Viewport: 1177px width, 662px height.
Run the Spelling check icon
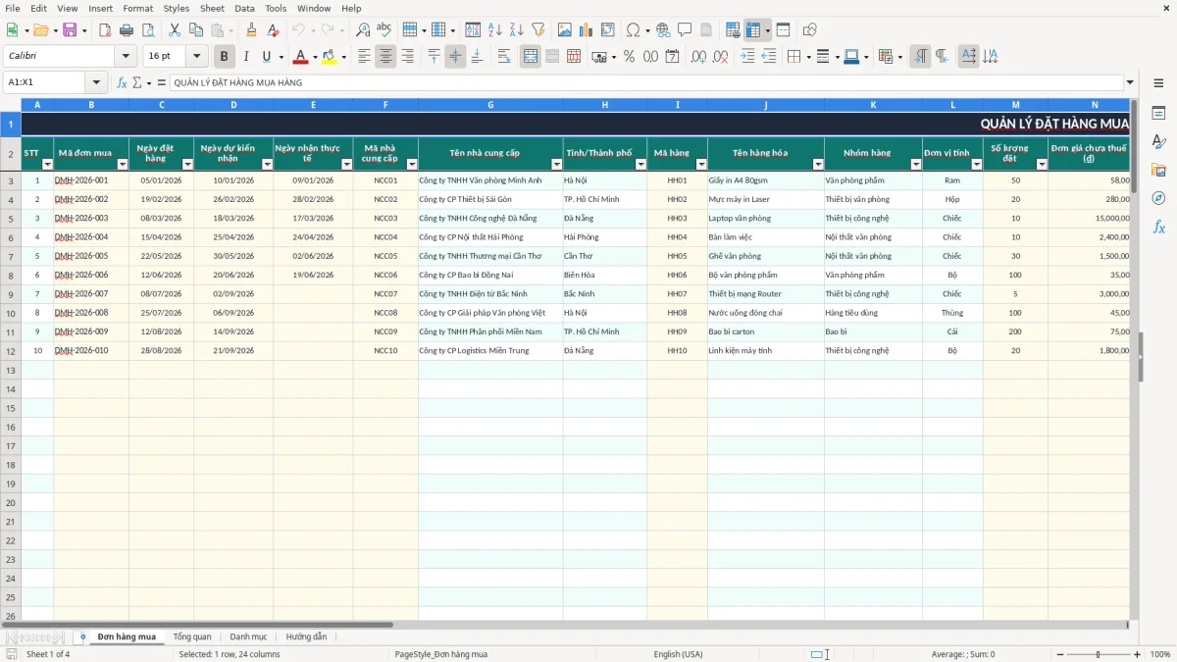click(x=384, y=30)
